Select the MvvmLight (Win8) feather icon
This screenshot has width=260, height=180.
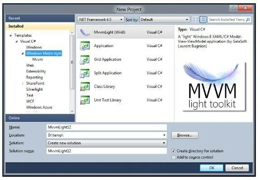85,32
